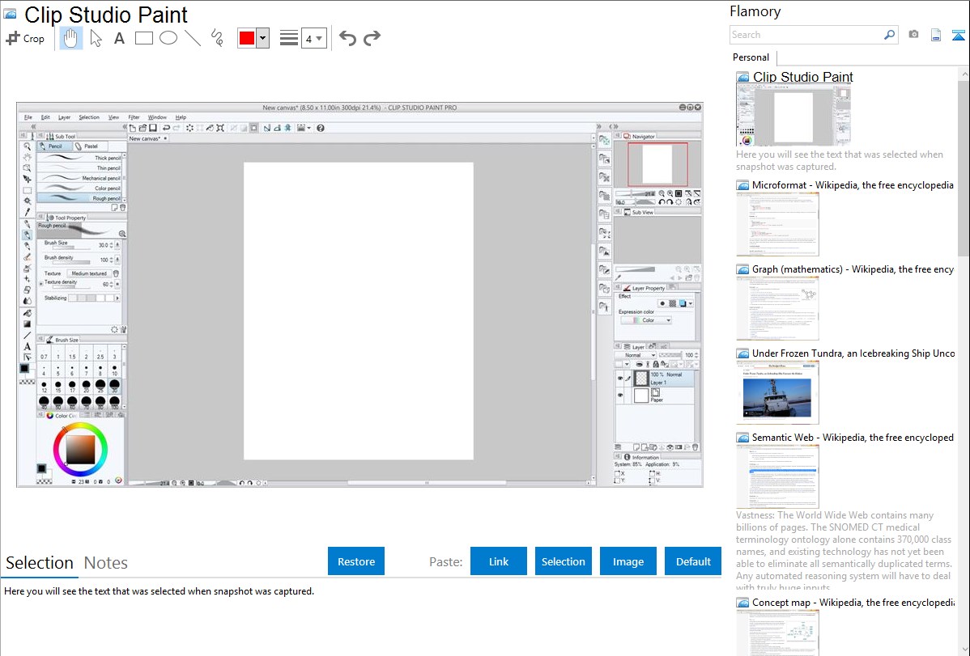This screenshot has width=970, height=656.
Task: Activate the hand pan tool in Flamory
Action: (70, 38)
